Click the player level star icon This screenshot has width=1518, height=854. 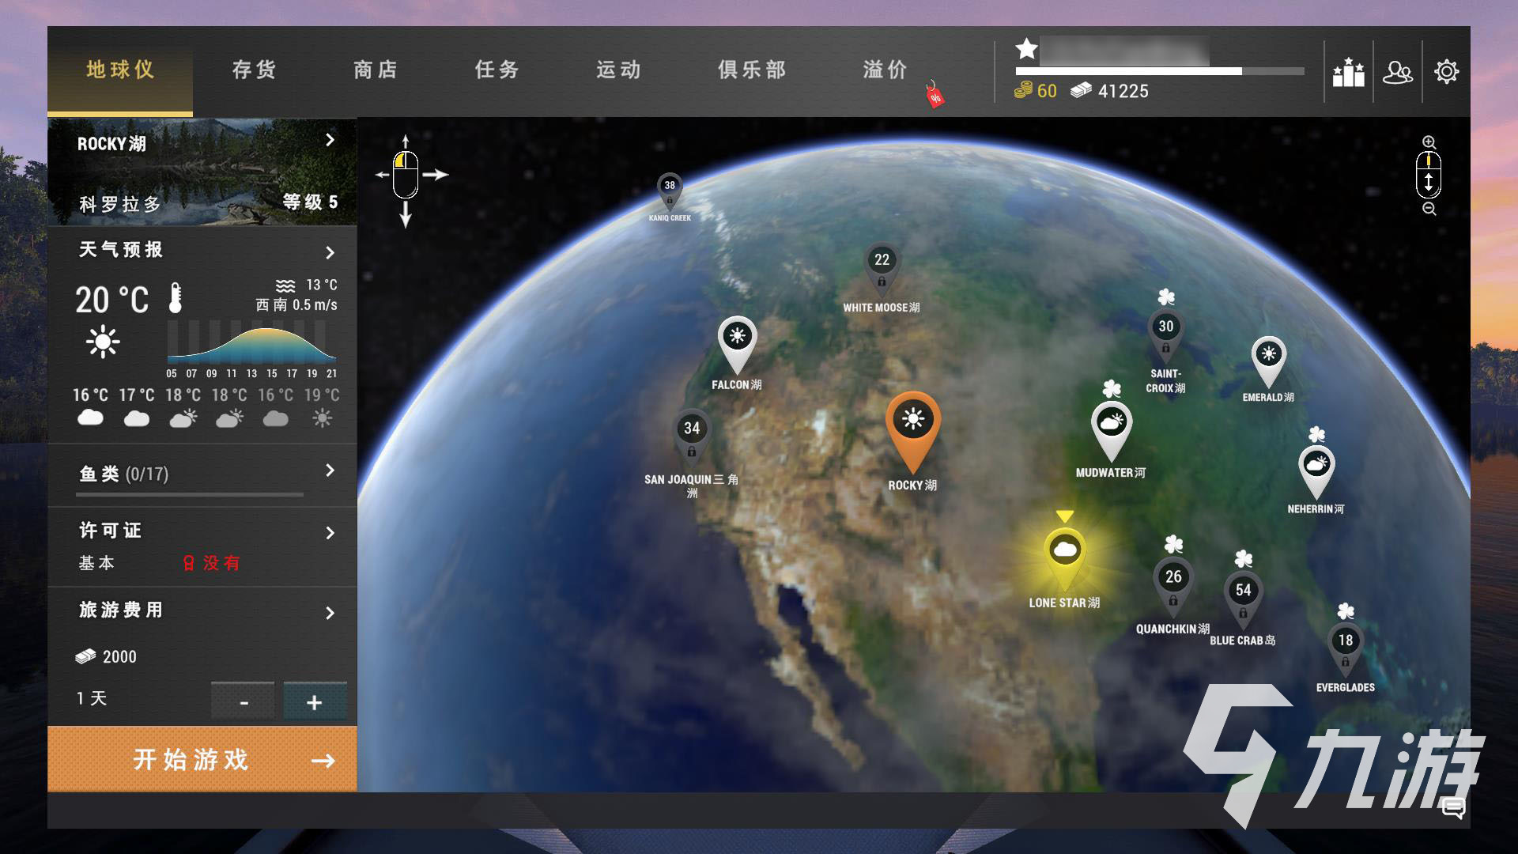(1026, 49)
